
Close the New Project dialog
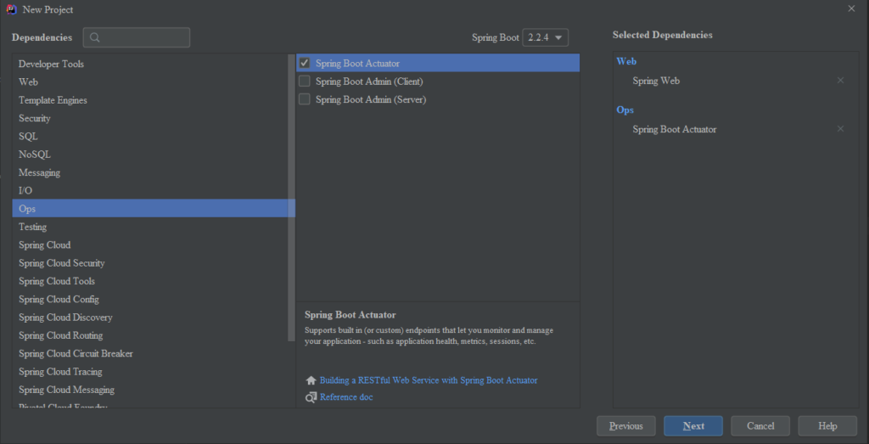click(851, 8)
